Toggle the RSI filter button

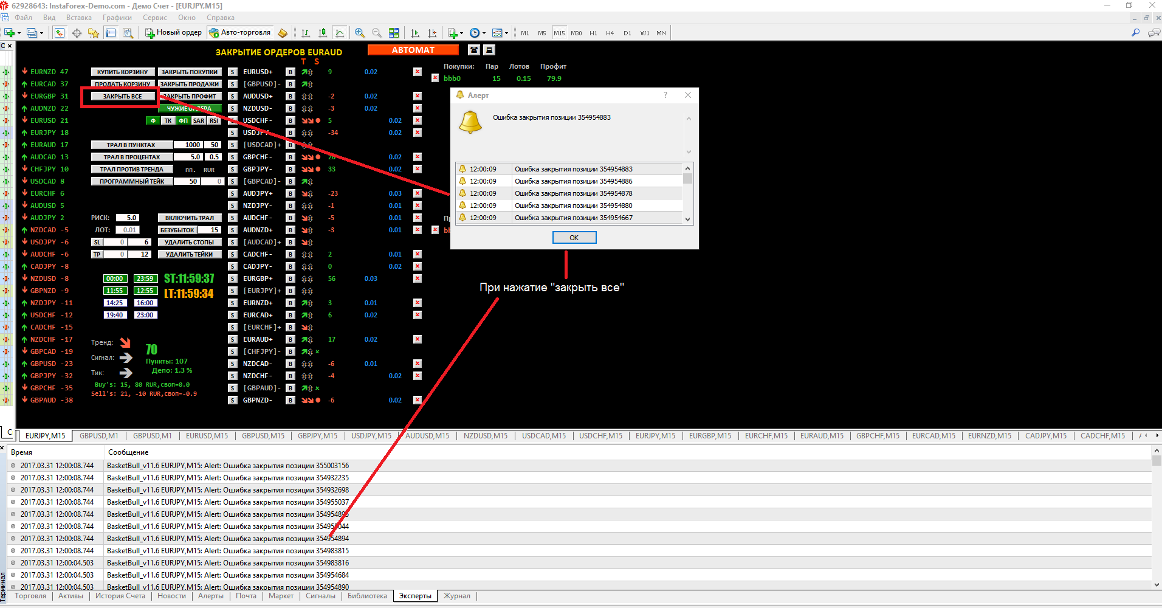click(214, 120)
